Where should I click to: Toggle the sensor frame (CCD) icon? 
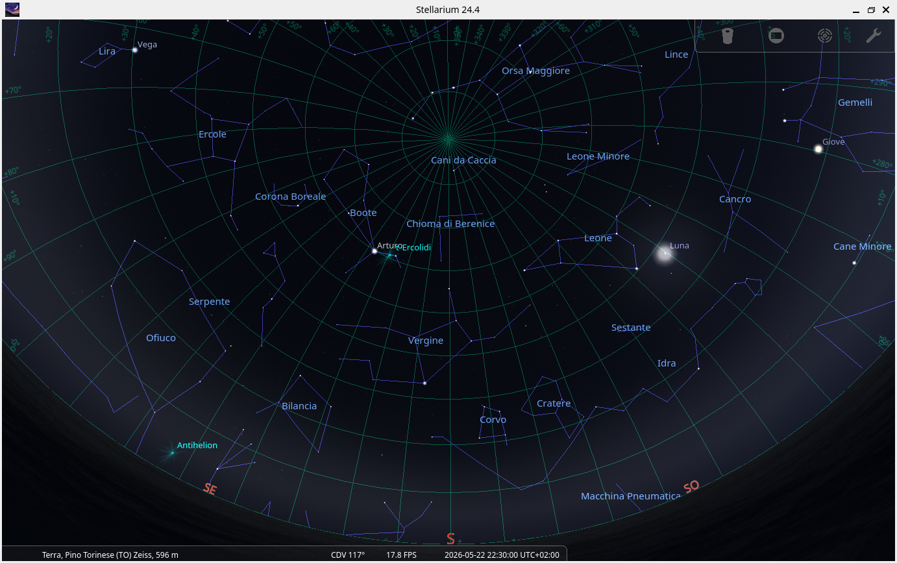pyautogui.click(x=776, y=36)
